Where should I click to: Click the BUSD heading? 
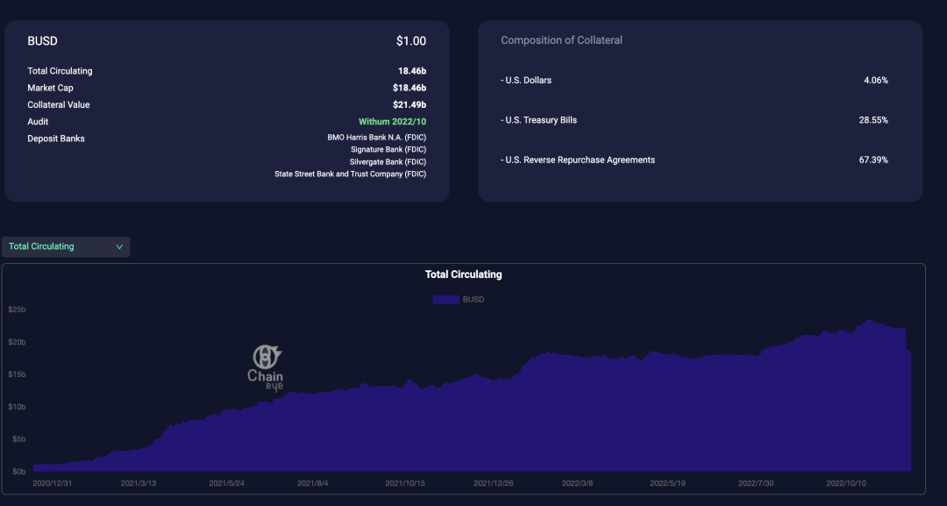(x=42, y=41)
